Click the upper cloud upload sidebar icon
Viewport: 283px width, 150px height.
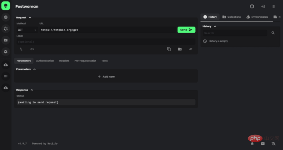6,65
